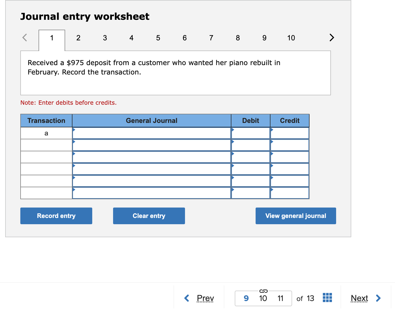This screenshot has height=313, width=395.
Task: Switch to worksheet tab 8
Action: coord(238,37)
